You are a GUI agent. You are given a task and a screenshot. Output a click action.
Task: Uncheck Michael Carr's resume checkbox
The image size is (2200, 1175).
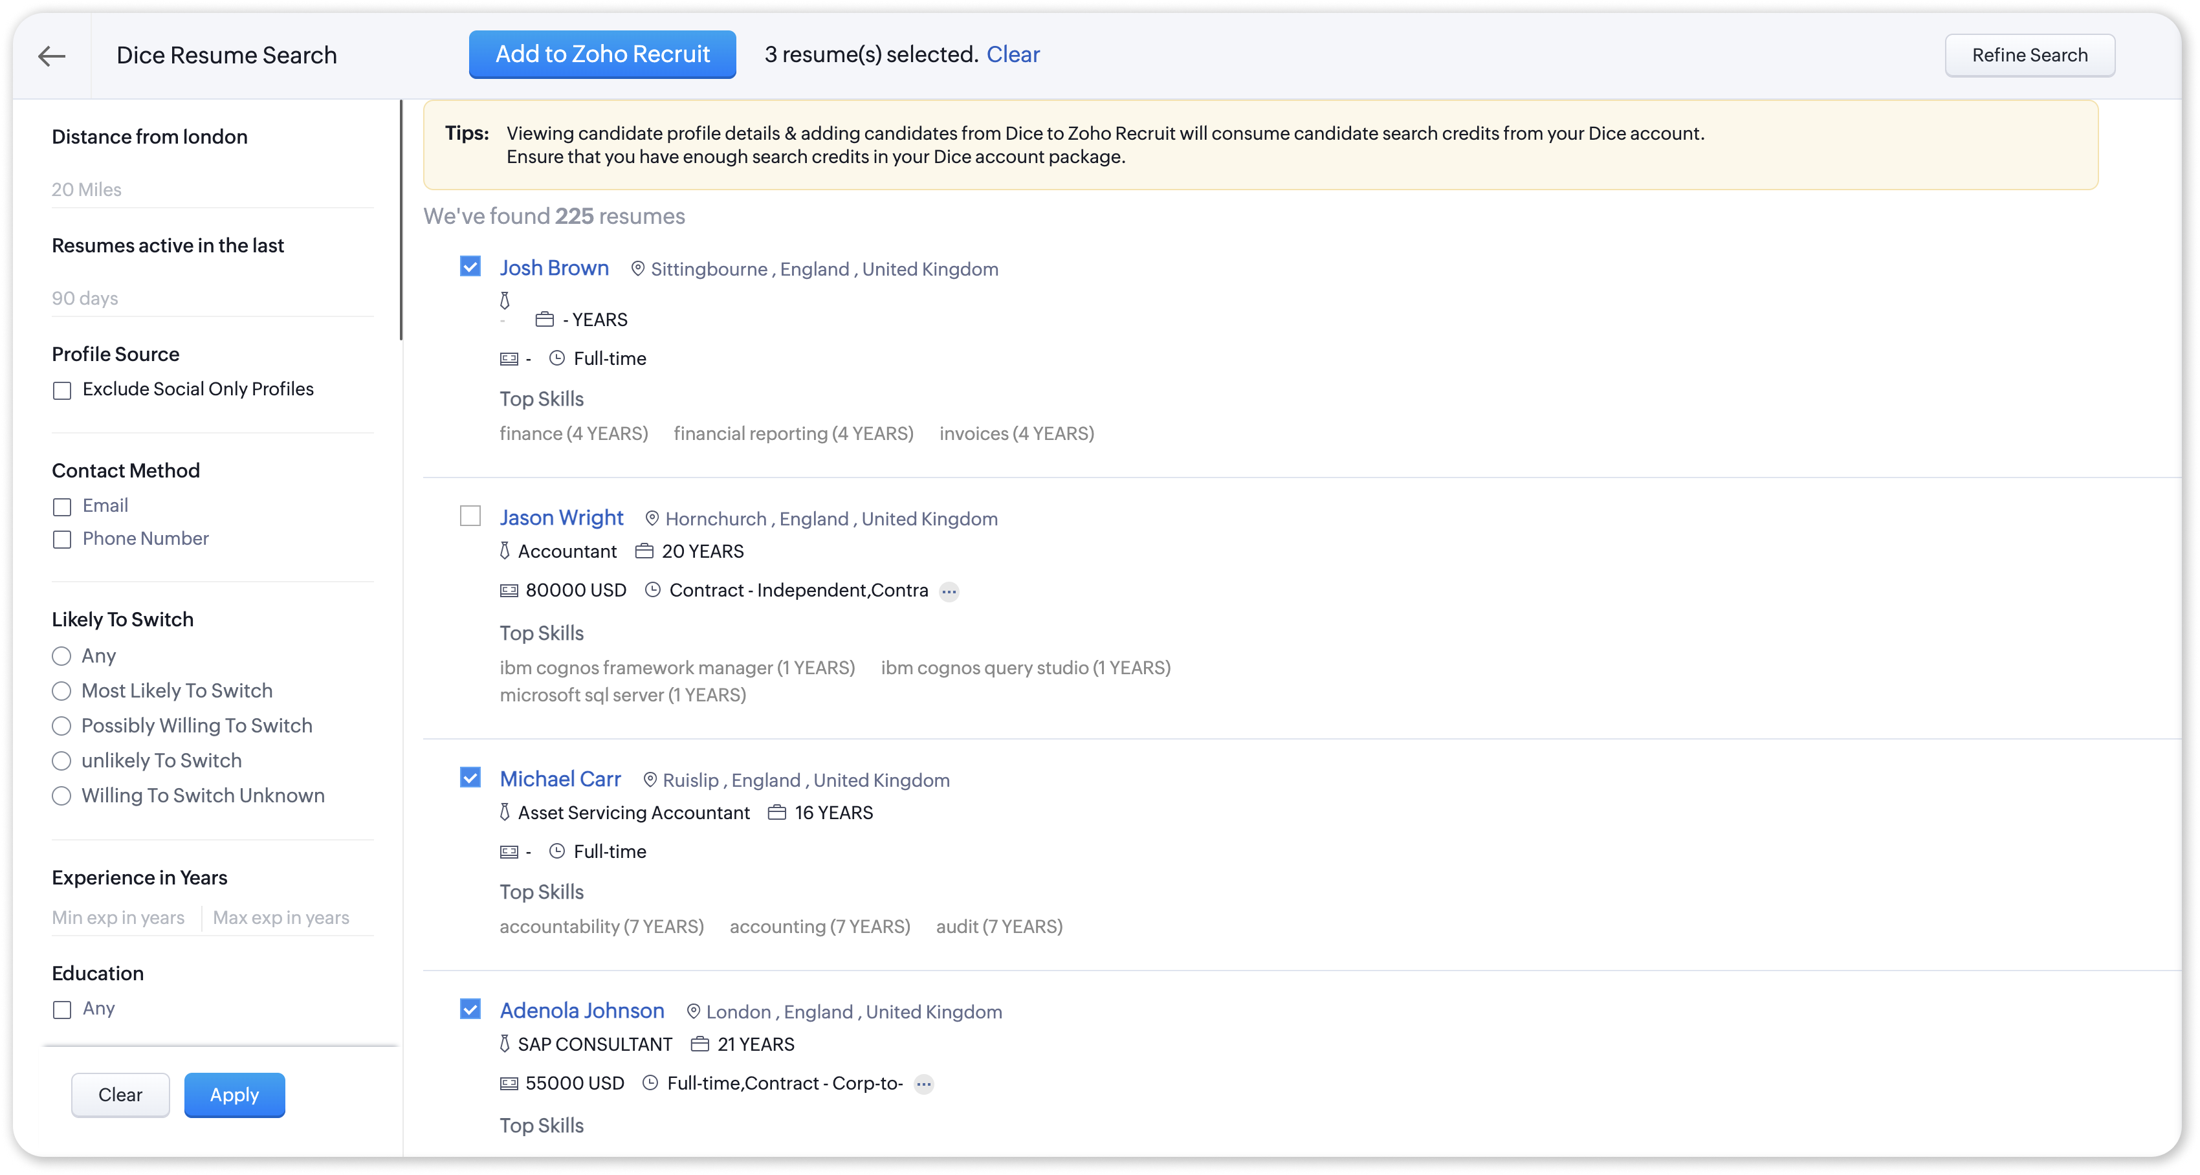click(470, 777)
